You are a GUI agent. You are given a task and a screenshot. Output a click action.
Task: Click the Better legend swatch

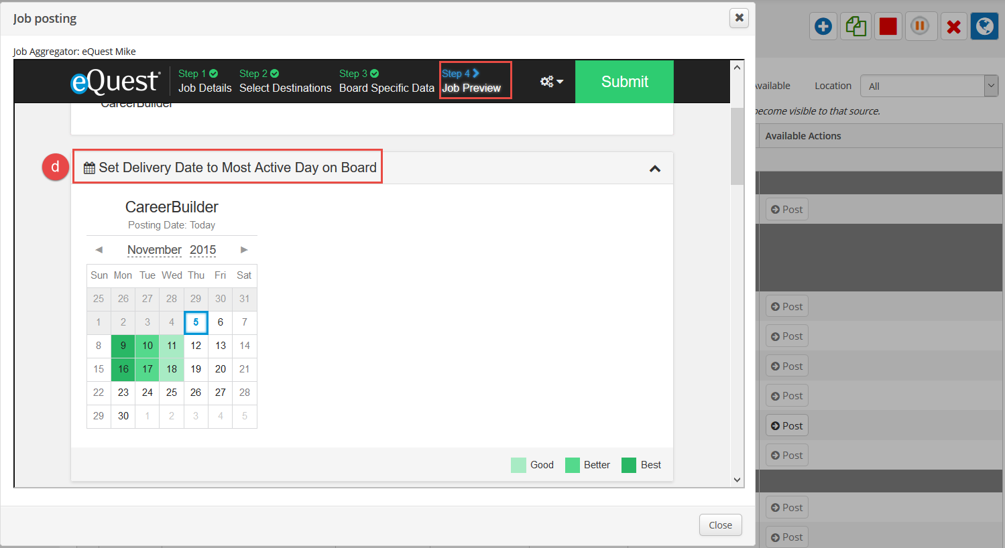pyautogui.click(x=572, y=465)
